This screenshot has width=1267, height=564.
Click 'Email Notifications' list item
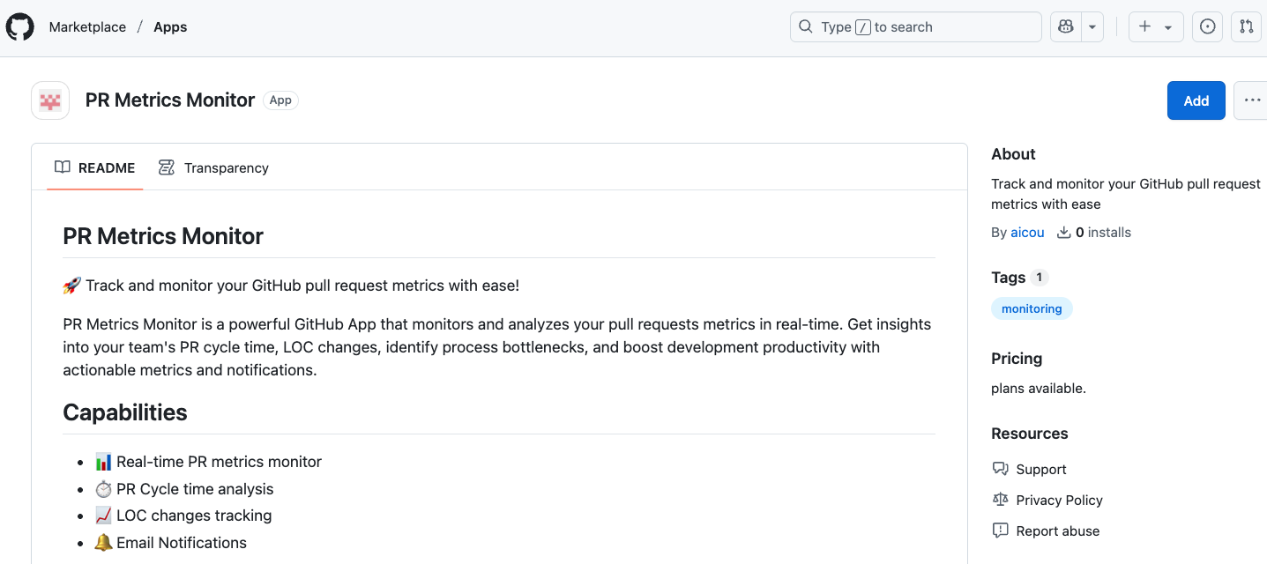[182, 543]
